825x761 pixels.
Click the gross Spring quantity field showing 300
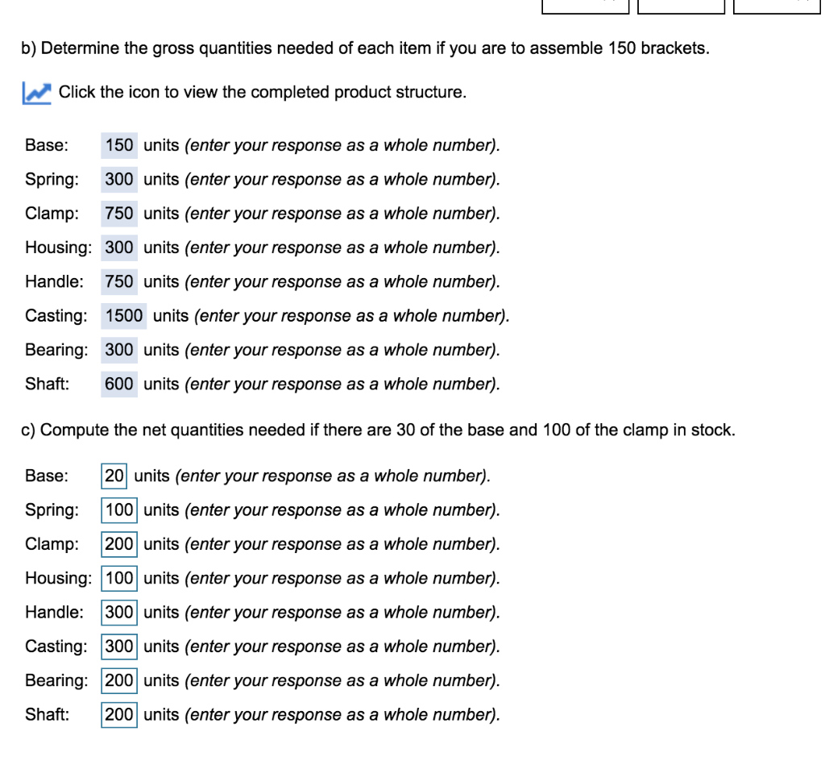119,180
